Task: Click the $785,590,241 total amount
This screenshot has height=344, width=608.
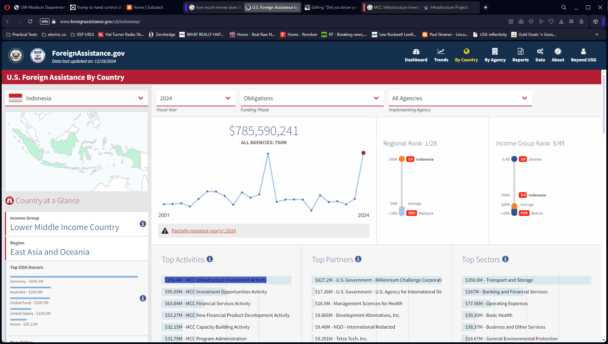Action: coord(264,131)
